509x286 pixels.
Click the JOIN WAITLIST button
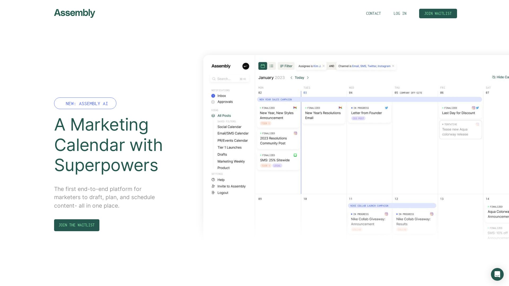(x=438, y=14)
